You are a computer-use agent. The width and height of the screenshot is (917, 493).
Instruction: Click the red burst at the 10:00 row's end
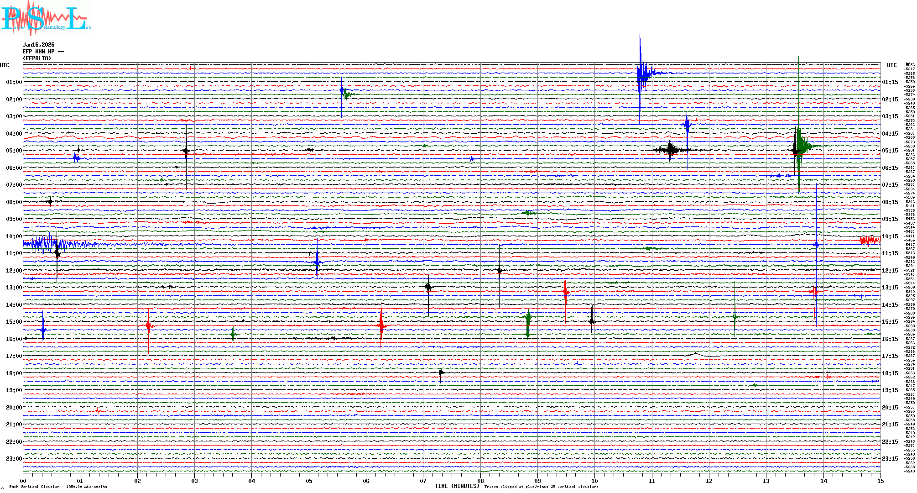(870, 240)
